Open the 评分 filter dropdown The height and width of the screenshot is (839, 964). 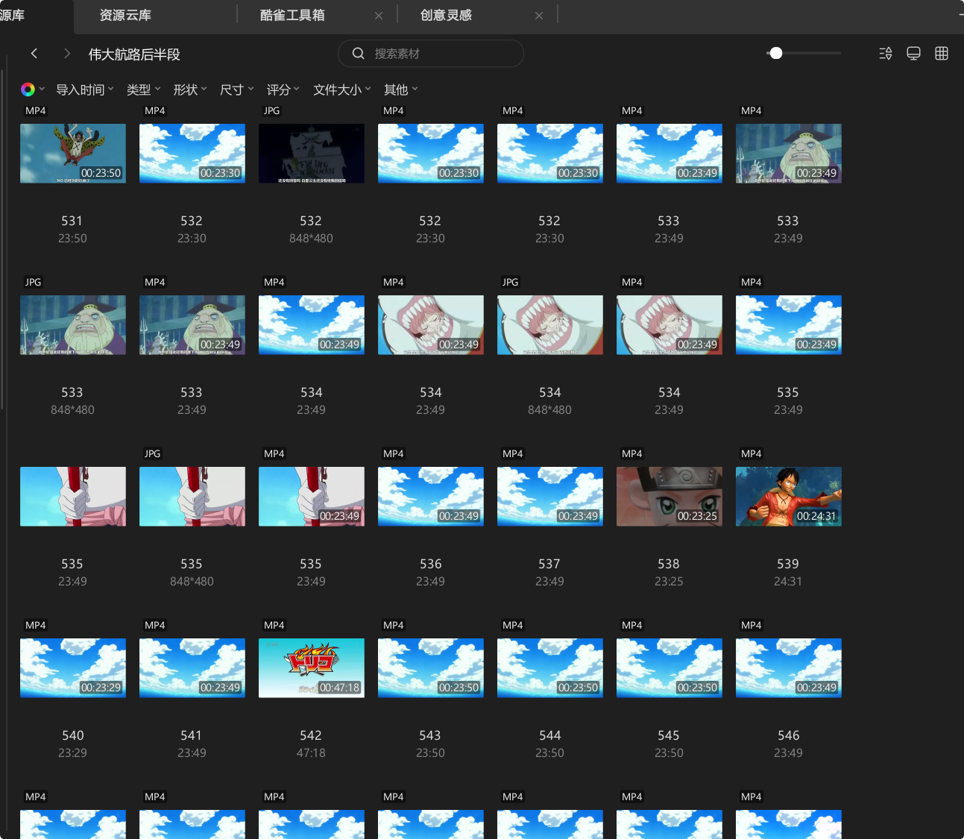(283, 89)
